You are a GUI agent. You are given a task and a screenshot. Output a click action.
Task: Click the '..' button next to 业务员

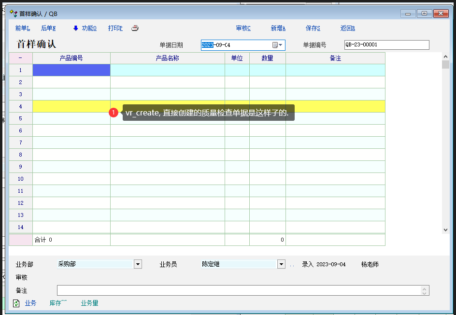click(x=292, y=265)
